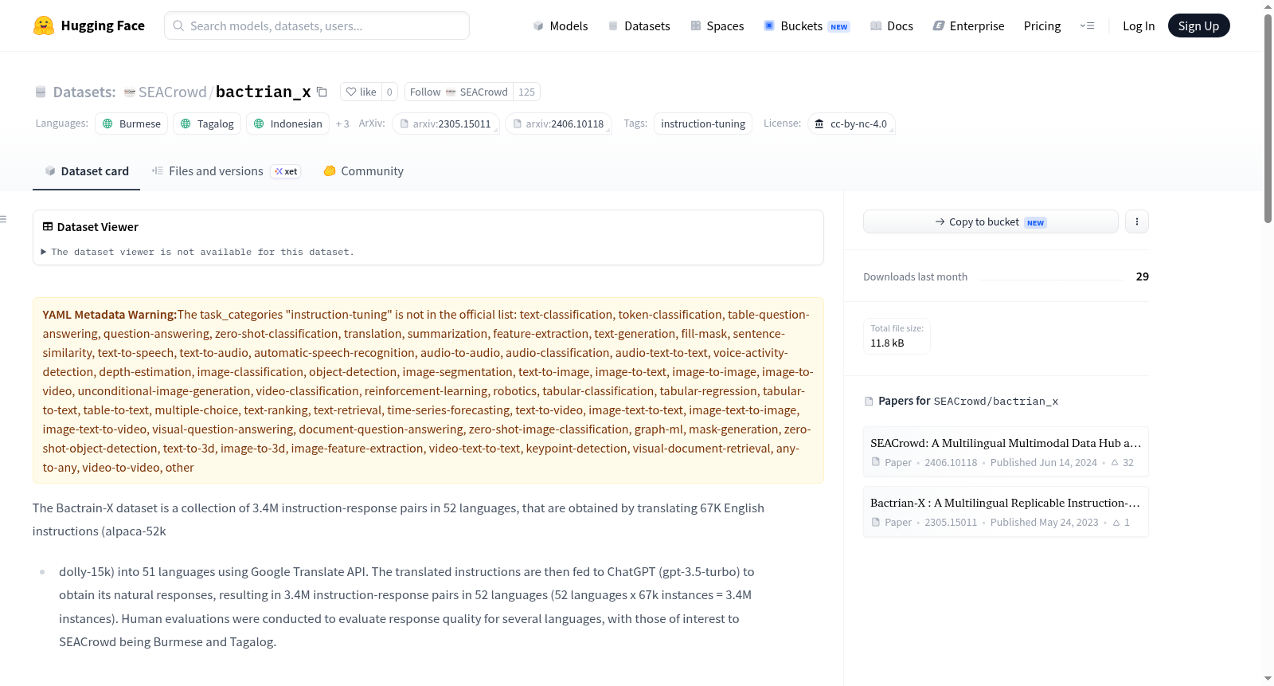Open the Buckets page
The width and height of the screenshot is (1274, 686).
click(x=807, y=25)
